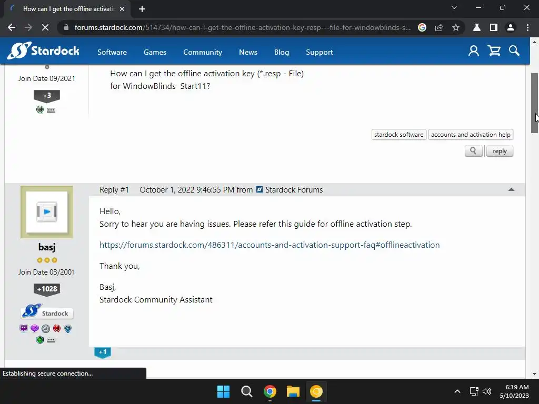Open the Community menu
This screenshot has height=404, width=539.
pyautogui.click(x=203, y=52)
